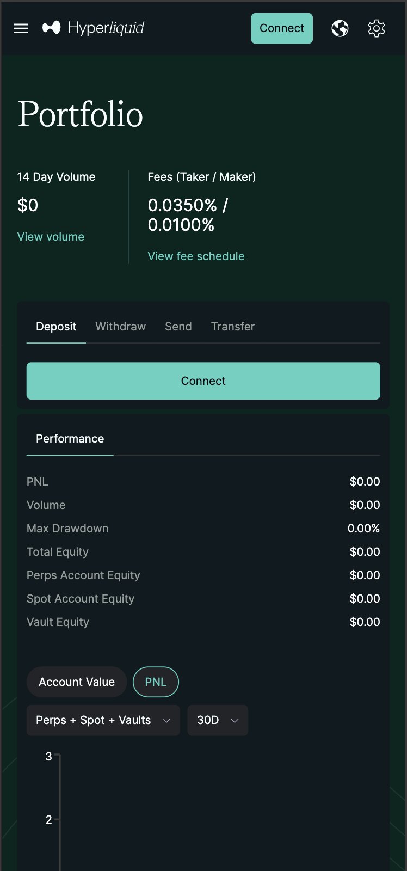Toggle to Account Value display mode
The width and height of the screenshot is (407, 871).
pos(76,682)
